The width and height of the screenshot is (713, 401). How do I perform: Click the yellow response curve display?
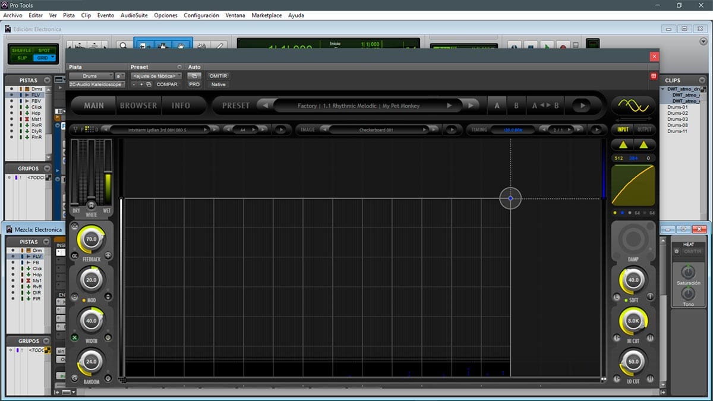point(633,185)
